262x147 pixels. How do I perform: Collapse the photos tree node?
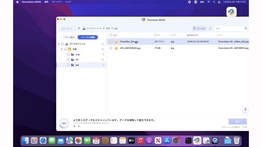pos(62,49)
